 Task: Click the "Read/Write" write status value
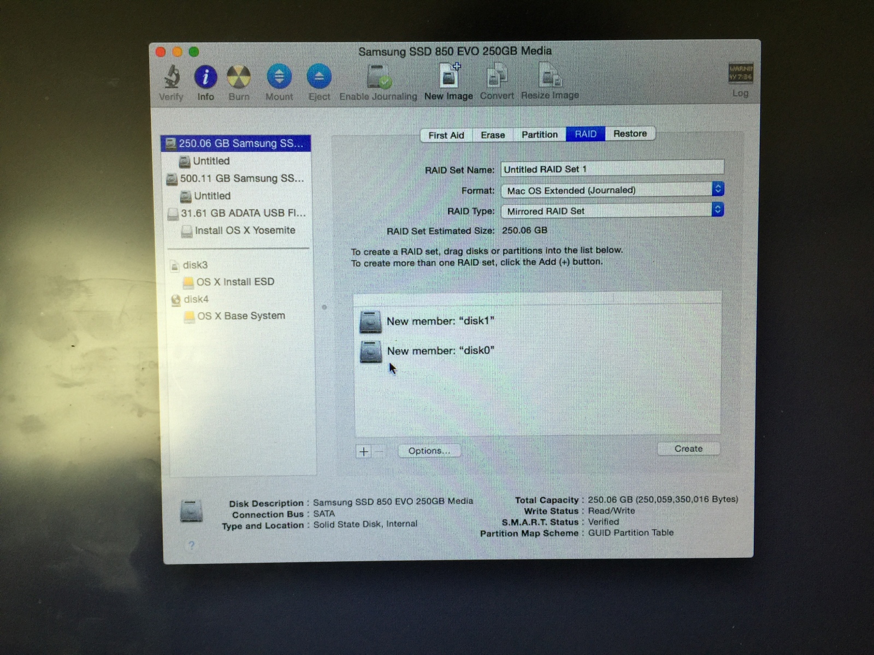[x=611, y=511]
